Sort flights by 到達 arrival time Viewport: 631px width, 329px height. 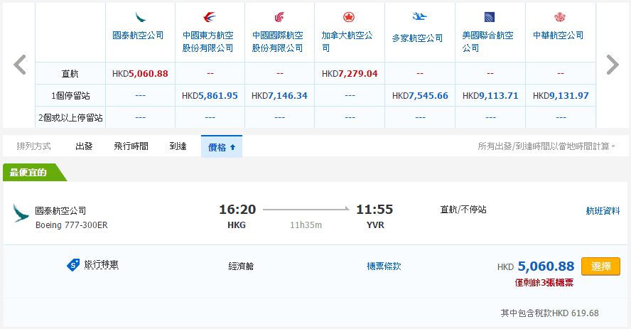(x=178, y=146)
